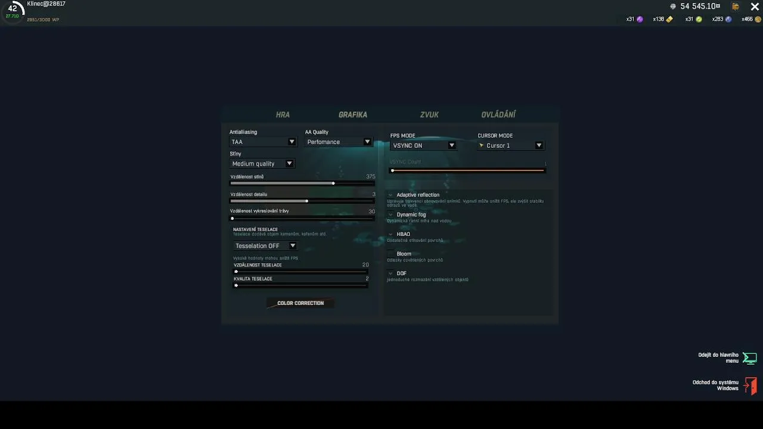Image resolution: width=763 pixels, height=429 pixels.
Task: Toggle DOF checkbox
Action: point(391,273)
